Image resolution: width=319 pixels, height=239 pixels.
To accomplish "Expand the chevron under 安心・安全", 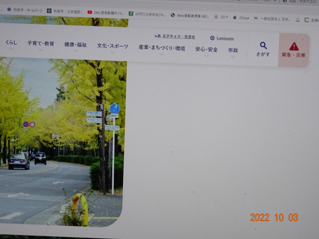I will tap(207, 56).
